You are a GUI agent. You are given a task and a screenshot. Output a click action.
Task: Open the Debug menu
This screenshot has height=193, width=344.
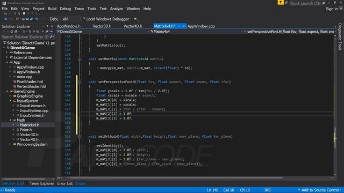click(66, 9)
